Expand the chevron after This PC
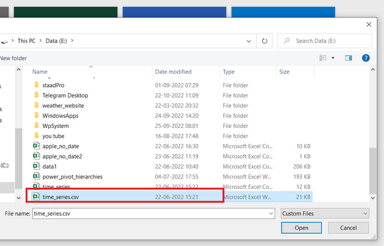This screenshot has width=384, height=246. click(40, 41)
